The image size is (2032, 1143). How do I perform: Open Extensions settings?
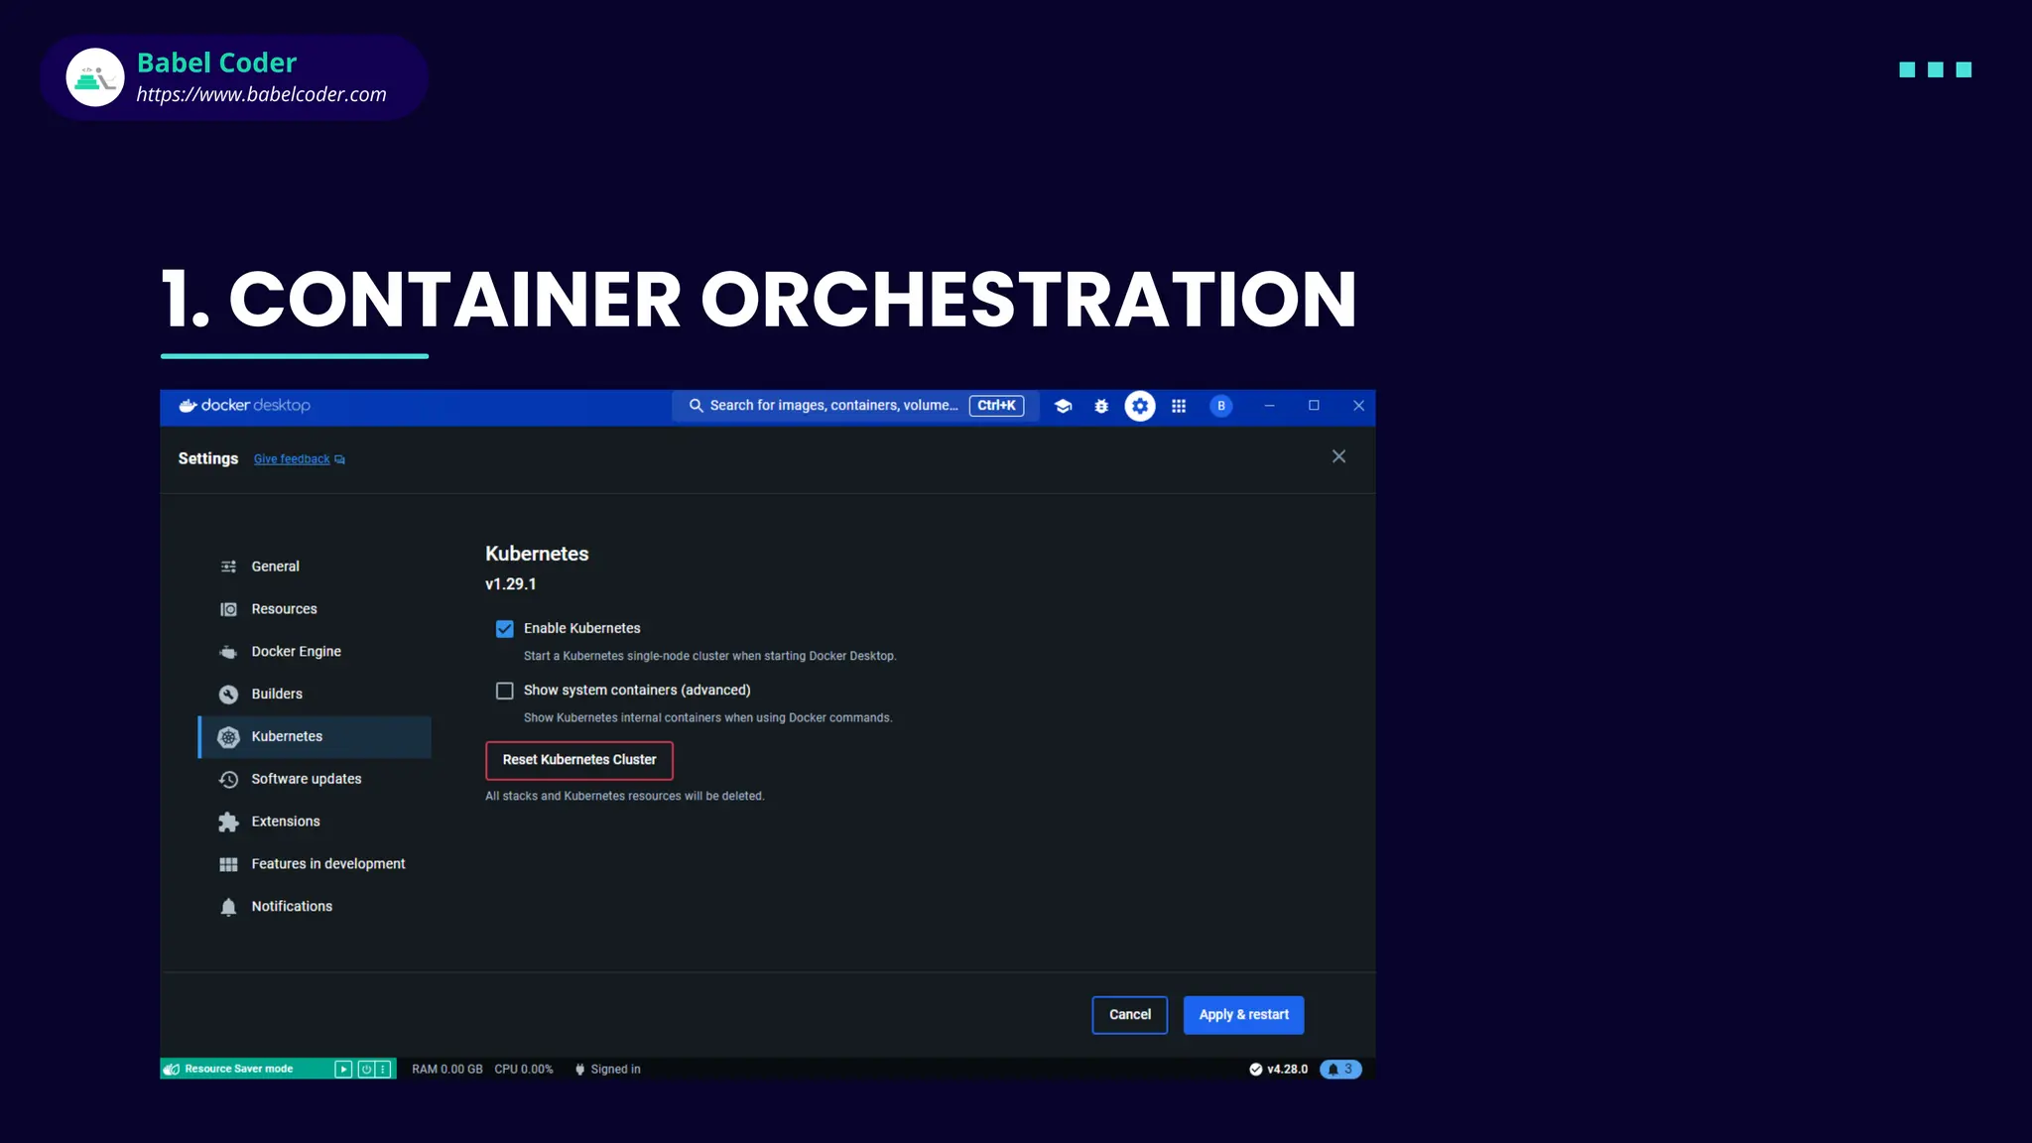[x=316, y=823]
